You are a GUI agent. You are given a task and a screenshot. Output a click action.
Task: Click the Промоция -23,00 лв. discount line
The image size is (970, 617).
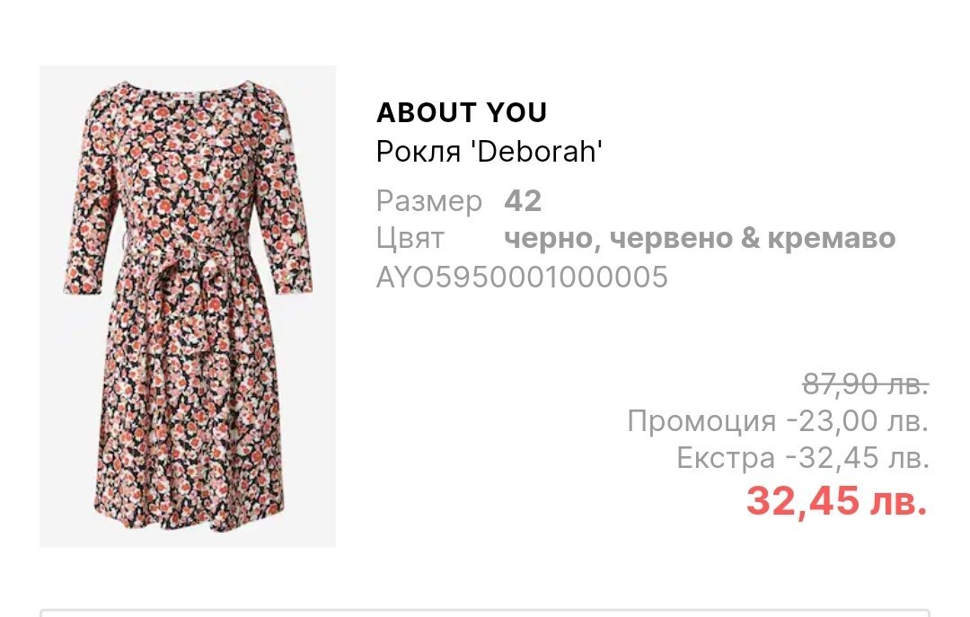(x=778, y=421)
